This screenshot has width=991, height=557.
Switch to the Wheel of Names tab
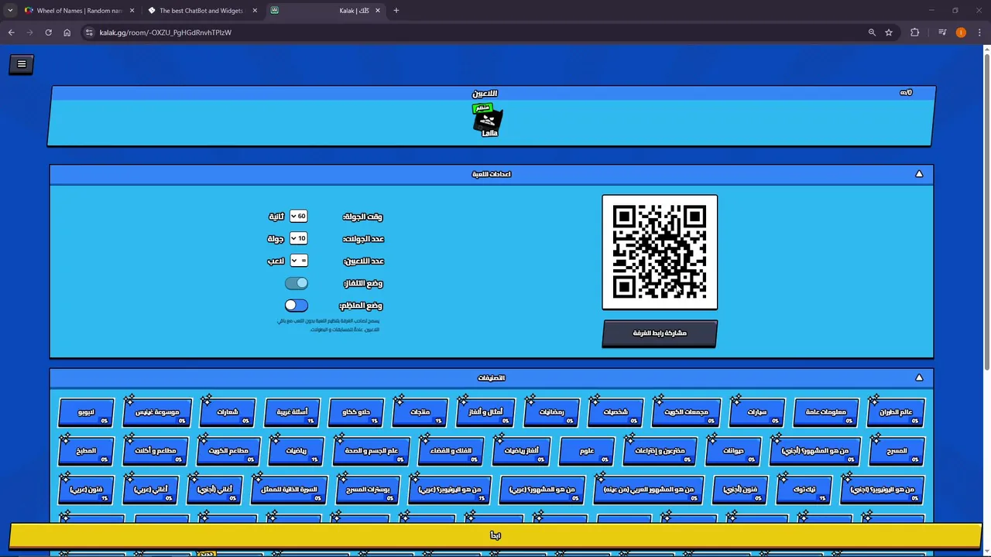click(x=78, y=11)
